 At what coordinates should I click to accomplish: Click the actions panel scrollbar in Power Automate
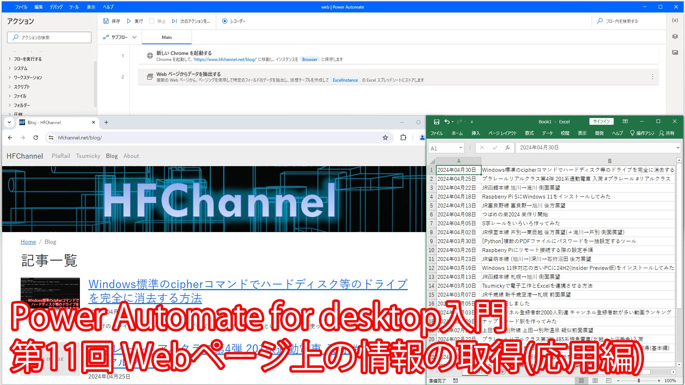[x=95, y=84]
